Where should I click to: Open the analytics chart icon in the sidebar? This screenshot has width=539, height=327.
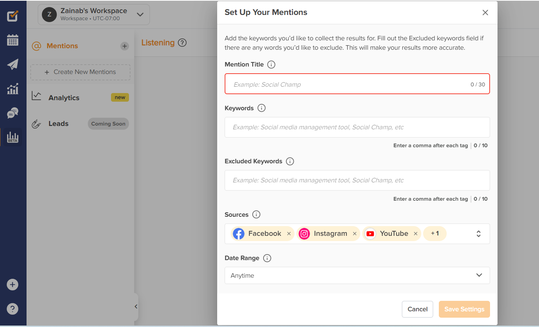12,89
